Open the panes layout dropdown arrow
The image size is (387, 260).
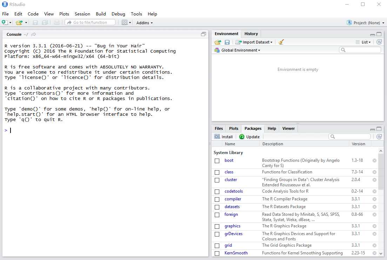pyautogui.click(x=130, y=23)
